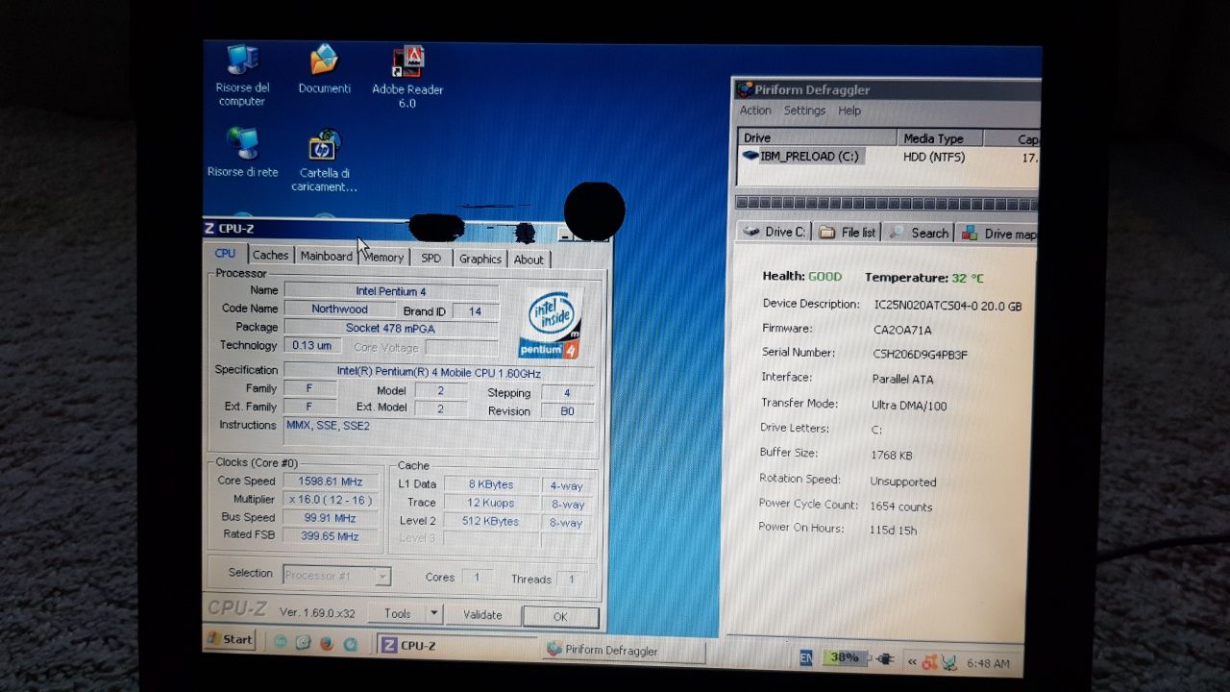Click the Intel Inside Pentium 4 logo

552,323
